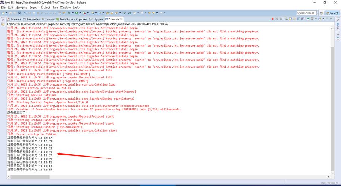Click the 'Server startup in 2324 ms' line
341x186 pixels.
(32, 134)
